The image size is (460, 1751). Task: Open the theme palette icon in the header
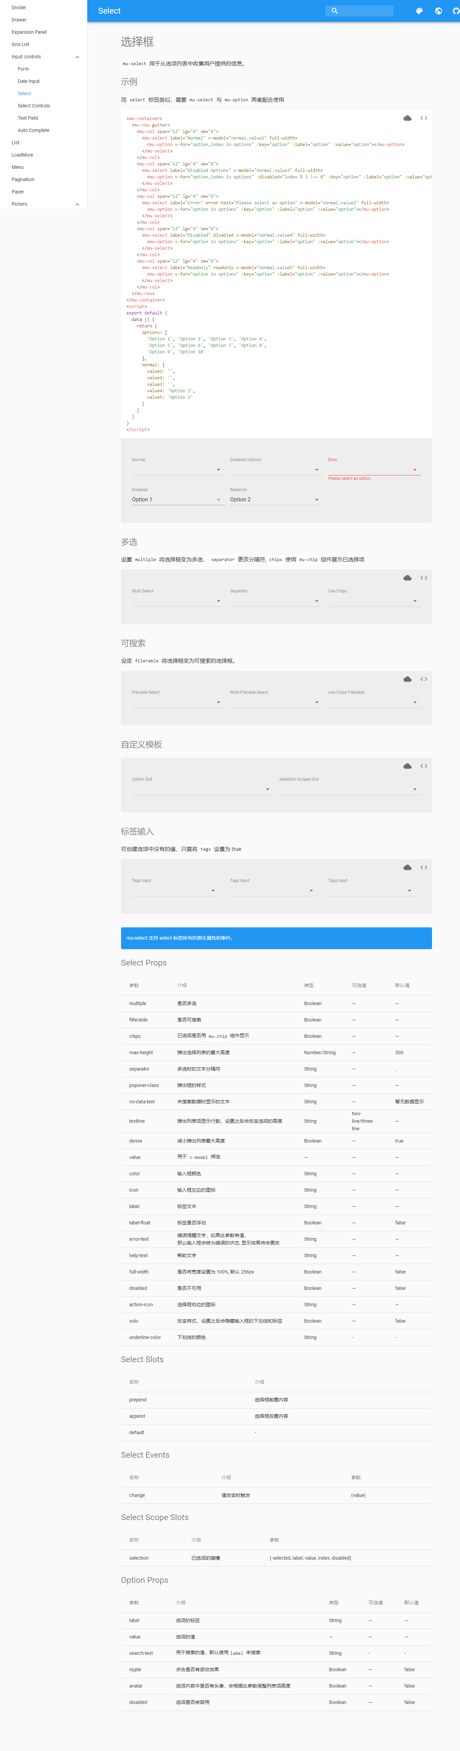[419, 11]
